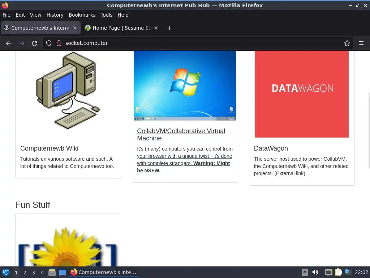Open the Bookmarks menu

82,15
